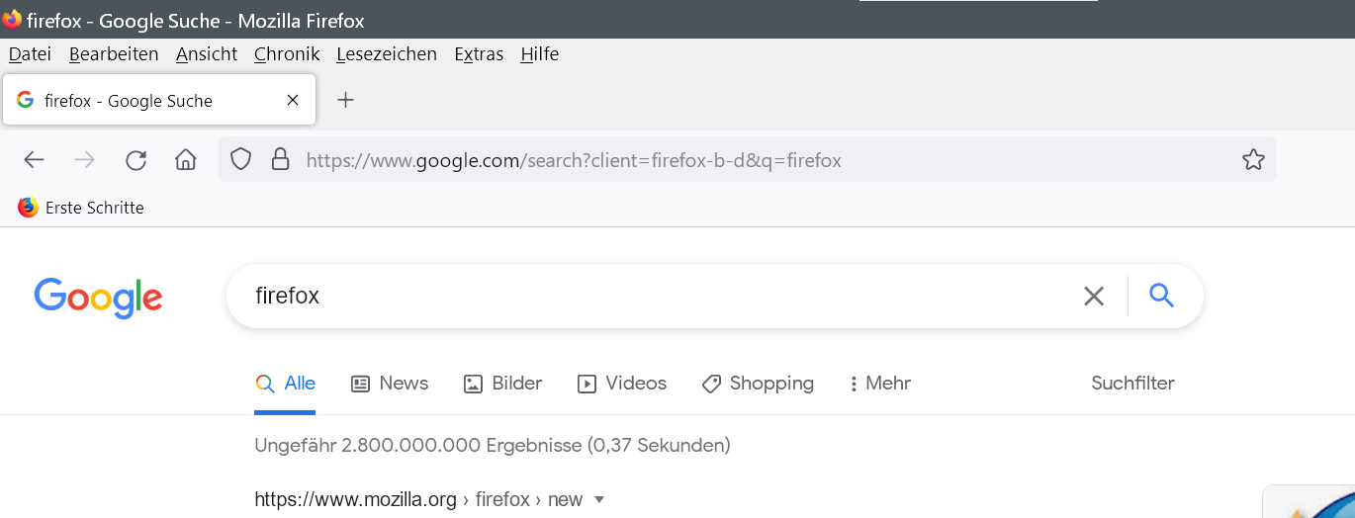The image size is (1355, 518).
Task: Switch to the Bilder results tab
Action: (x=503, y=384)
